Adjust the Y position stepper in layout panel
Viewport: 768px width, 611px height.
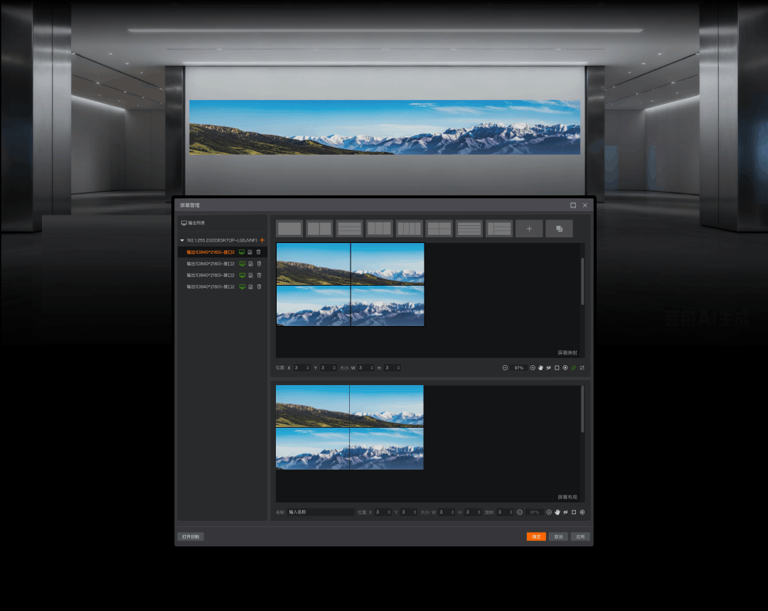[x=415, y=512]
